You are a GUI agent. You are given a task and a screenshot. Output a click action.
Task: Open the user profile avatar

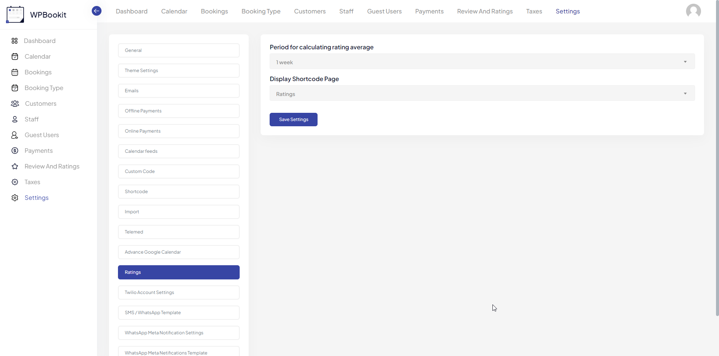point(694,11)
